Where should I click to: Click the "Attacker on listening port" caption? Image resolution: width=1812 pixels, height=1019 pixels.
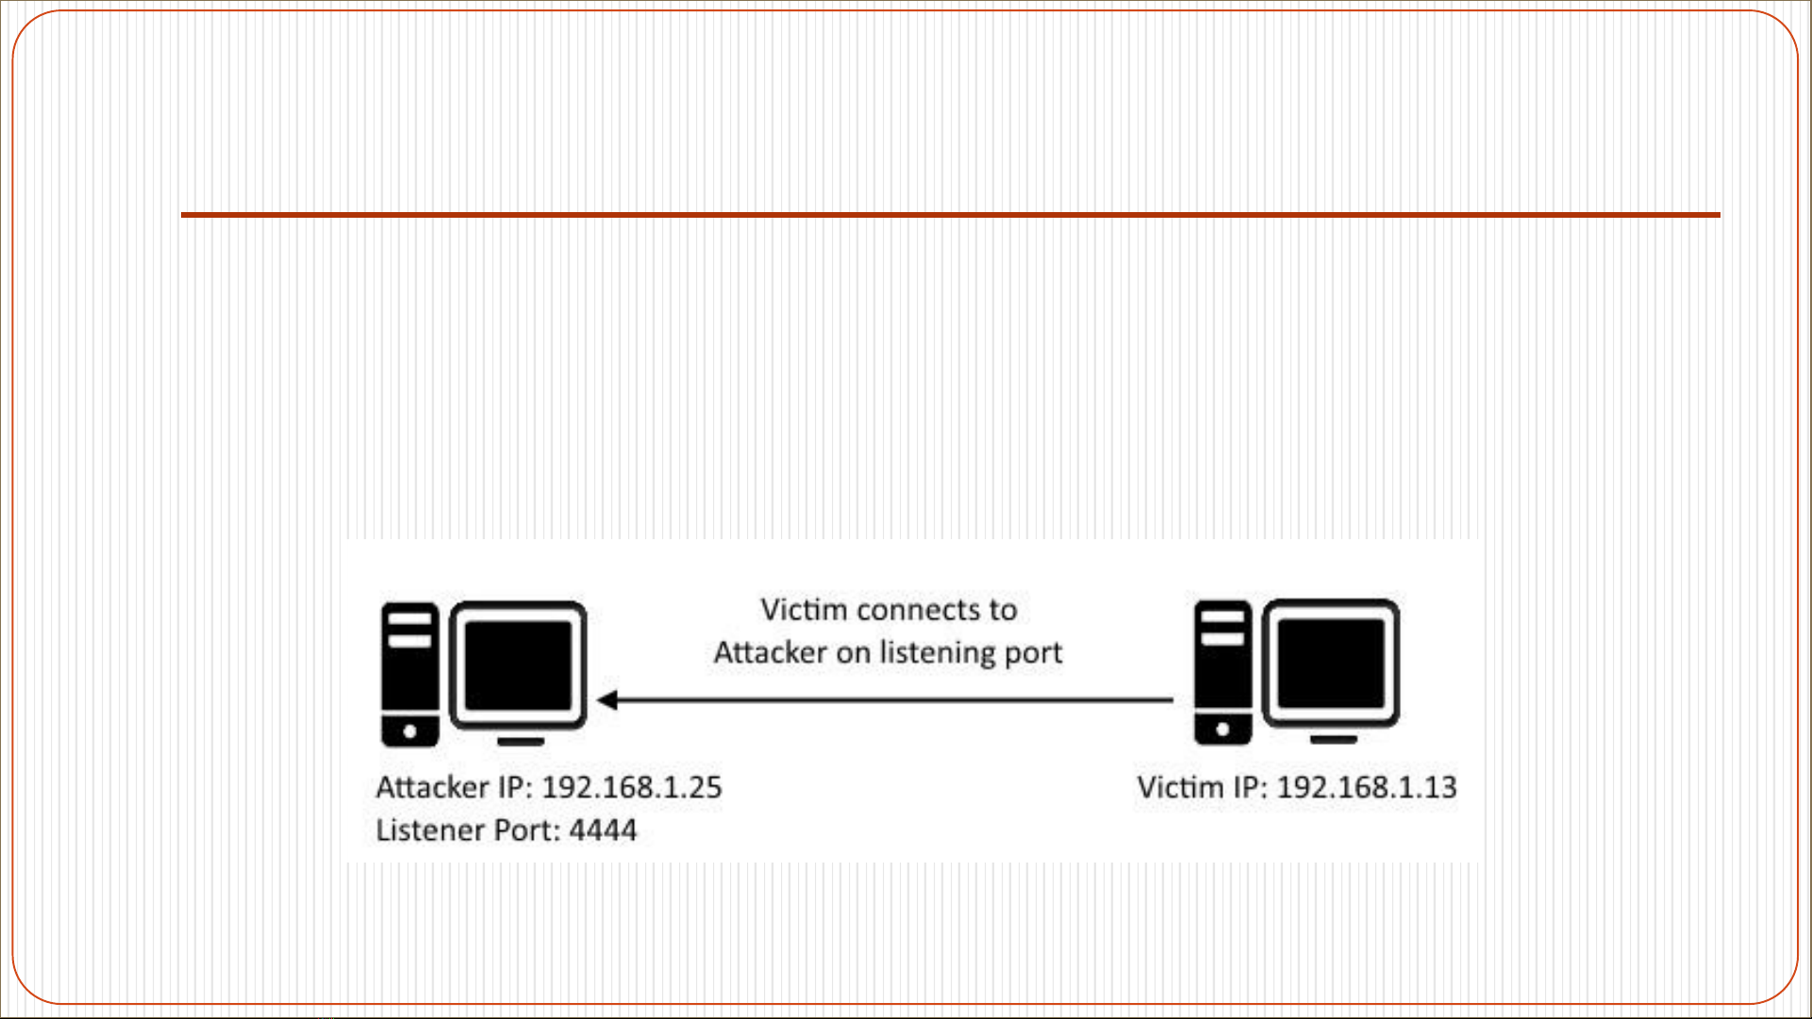click(x=888, y=652)
